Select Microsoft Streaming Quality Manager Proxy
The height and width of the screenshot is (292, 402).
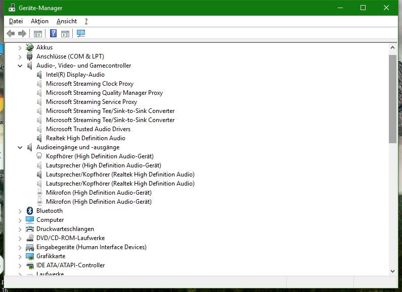tap(104, 93)
